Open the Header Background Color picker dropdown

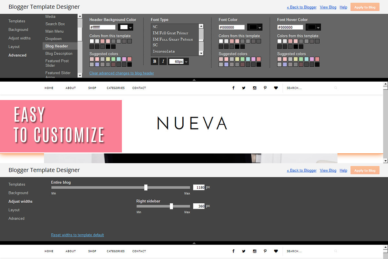(126, 27)
